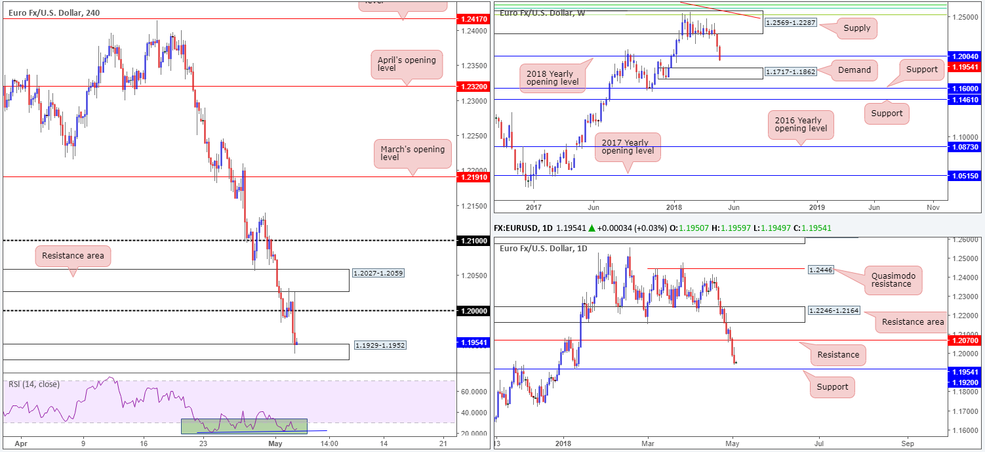The width and height of the screenshot is (985, 452).
Task: Select the March's opening level callout
Action: point(412,154)
